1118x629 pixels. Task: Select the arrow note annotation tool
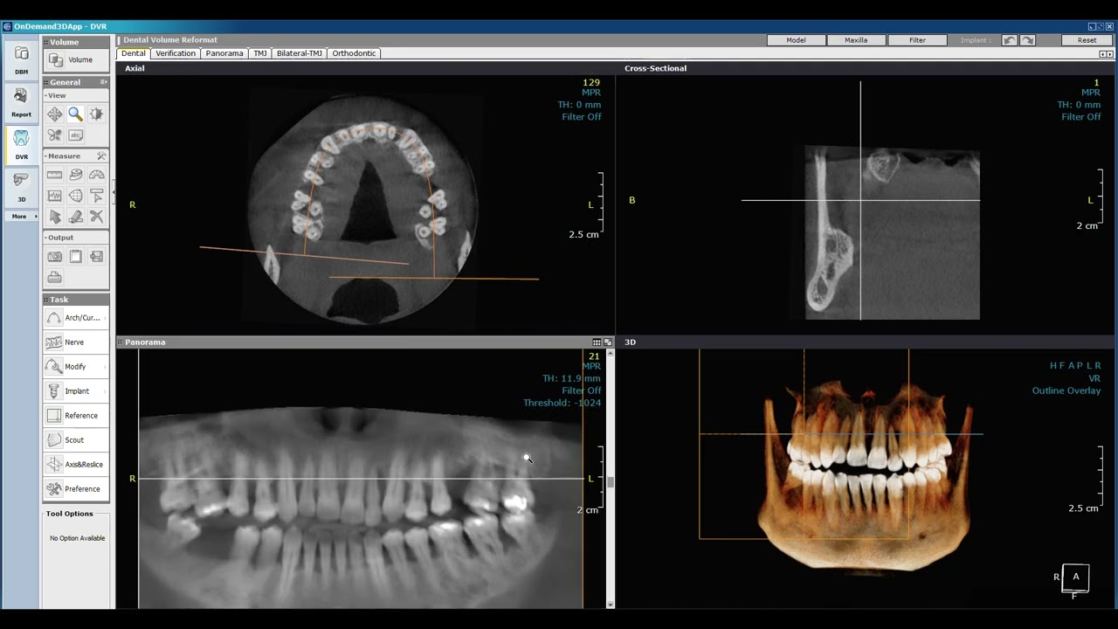tap(97, 196)
